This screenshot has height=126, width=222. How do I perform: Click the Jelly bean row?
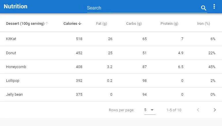coord(111,95)
